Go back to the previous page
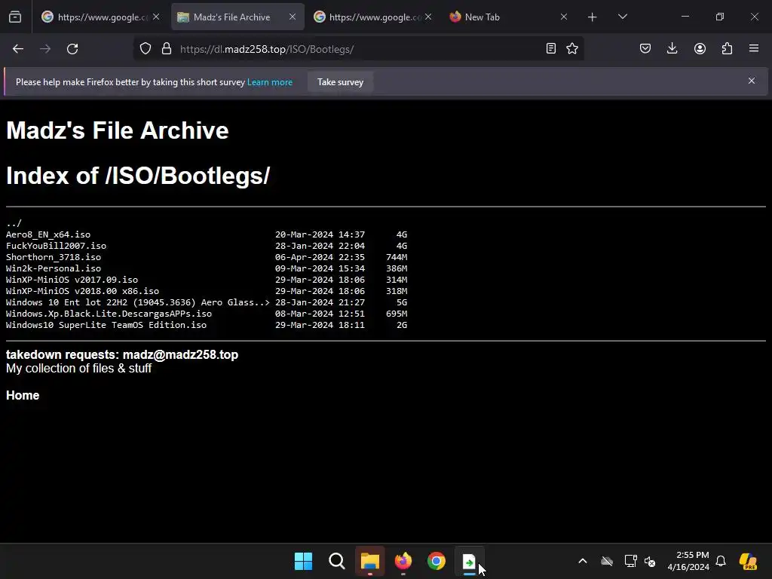This screenshot has width=772, height=579. click(18, 49)
